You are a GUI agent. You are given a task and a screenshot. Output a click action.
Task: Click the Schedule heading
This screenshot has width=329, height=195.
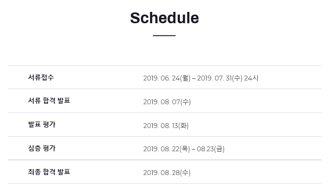164,18
